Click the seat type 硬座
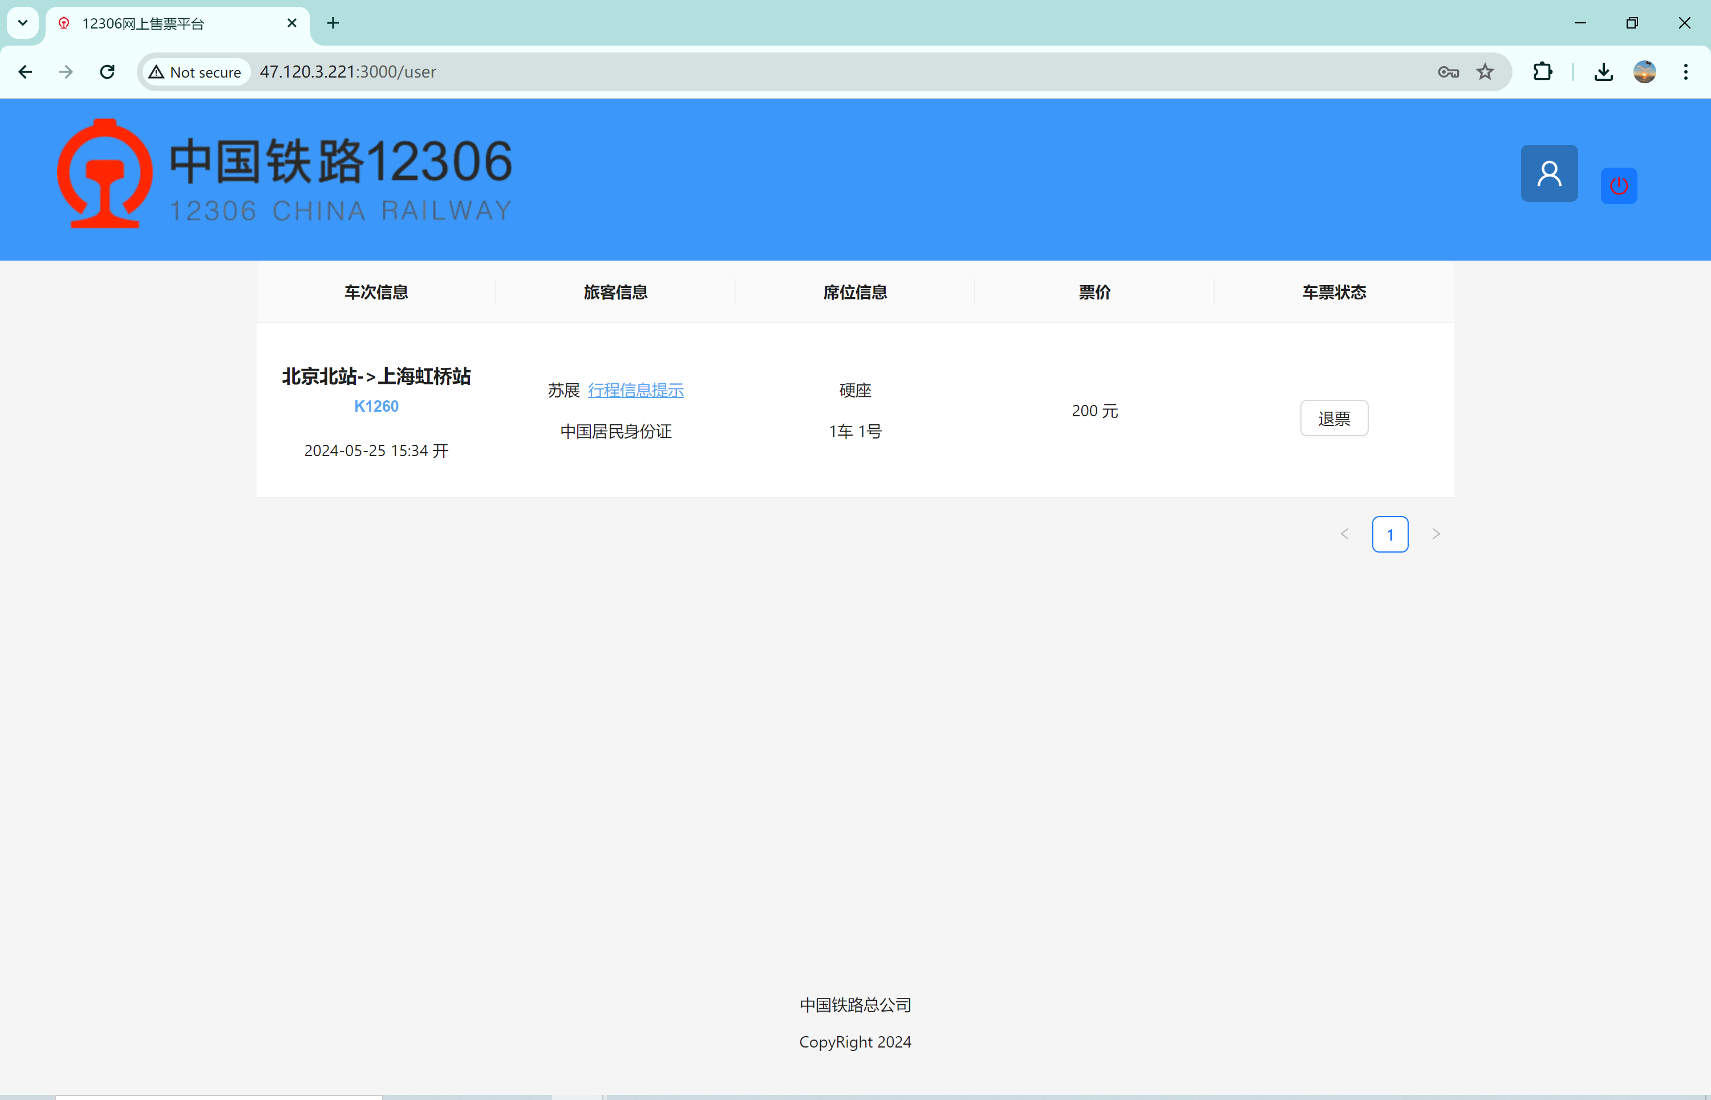The width and height of the screenshot is (1711, 1100). pos(855,391)
